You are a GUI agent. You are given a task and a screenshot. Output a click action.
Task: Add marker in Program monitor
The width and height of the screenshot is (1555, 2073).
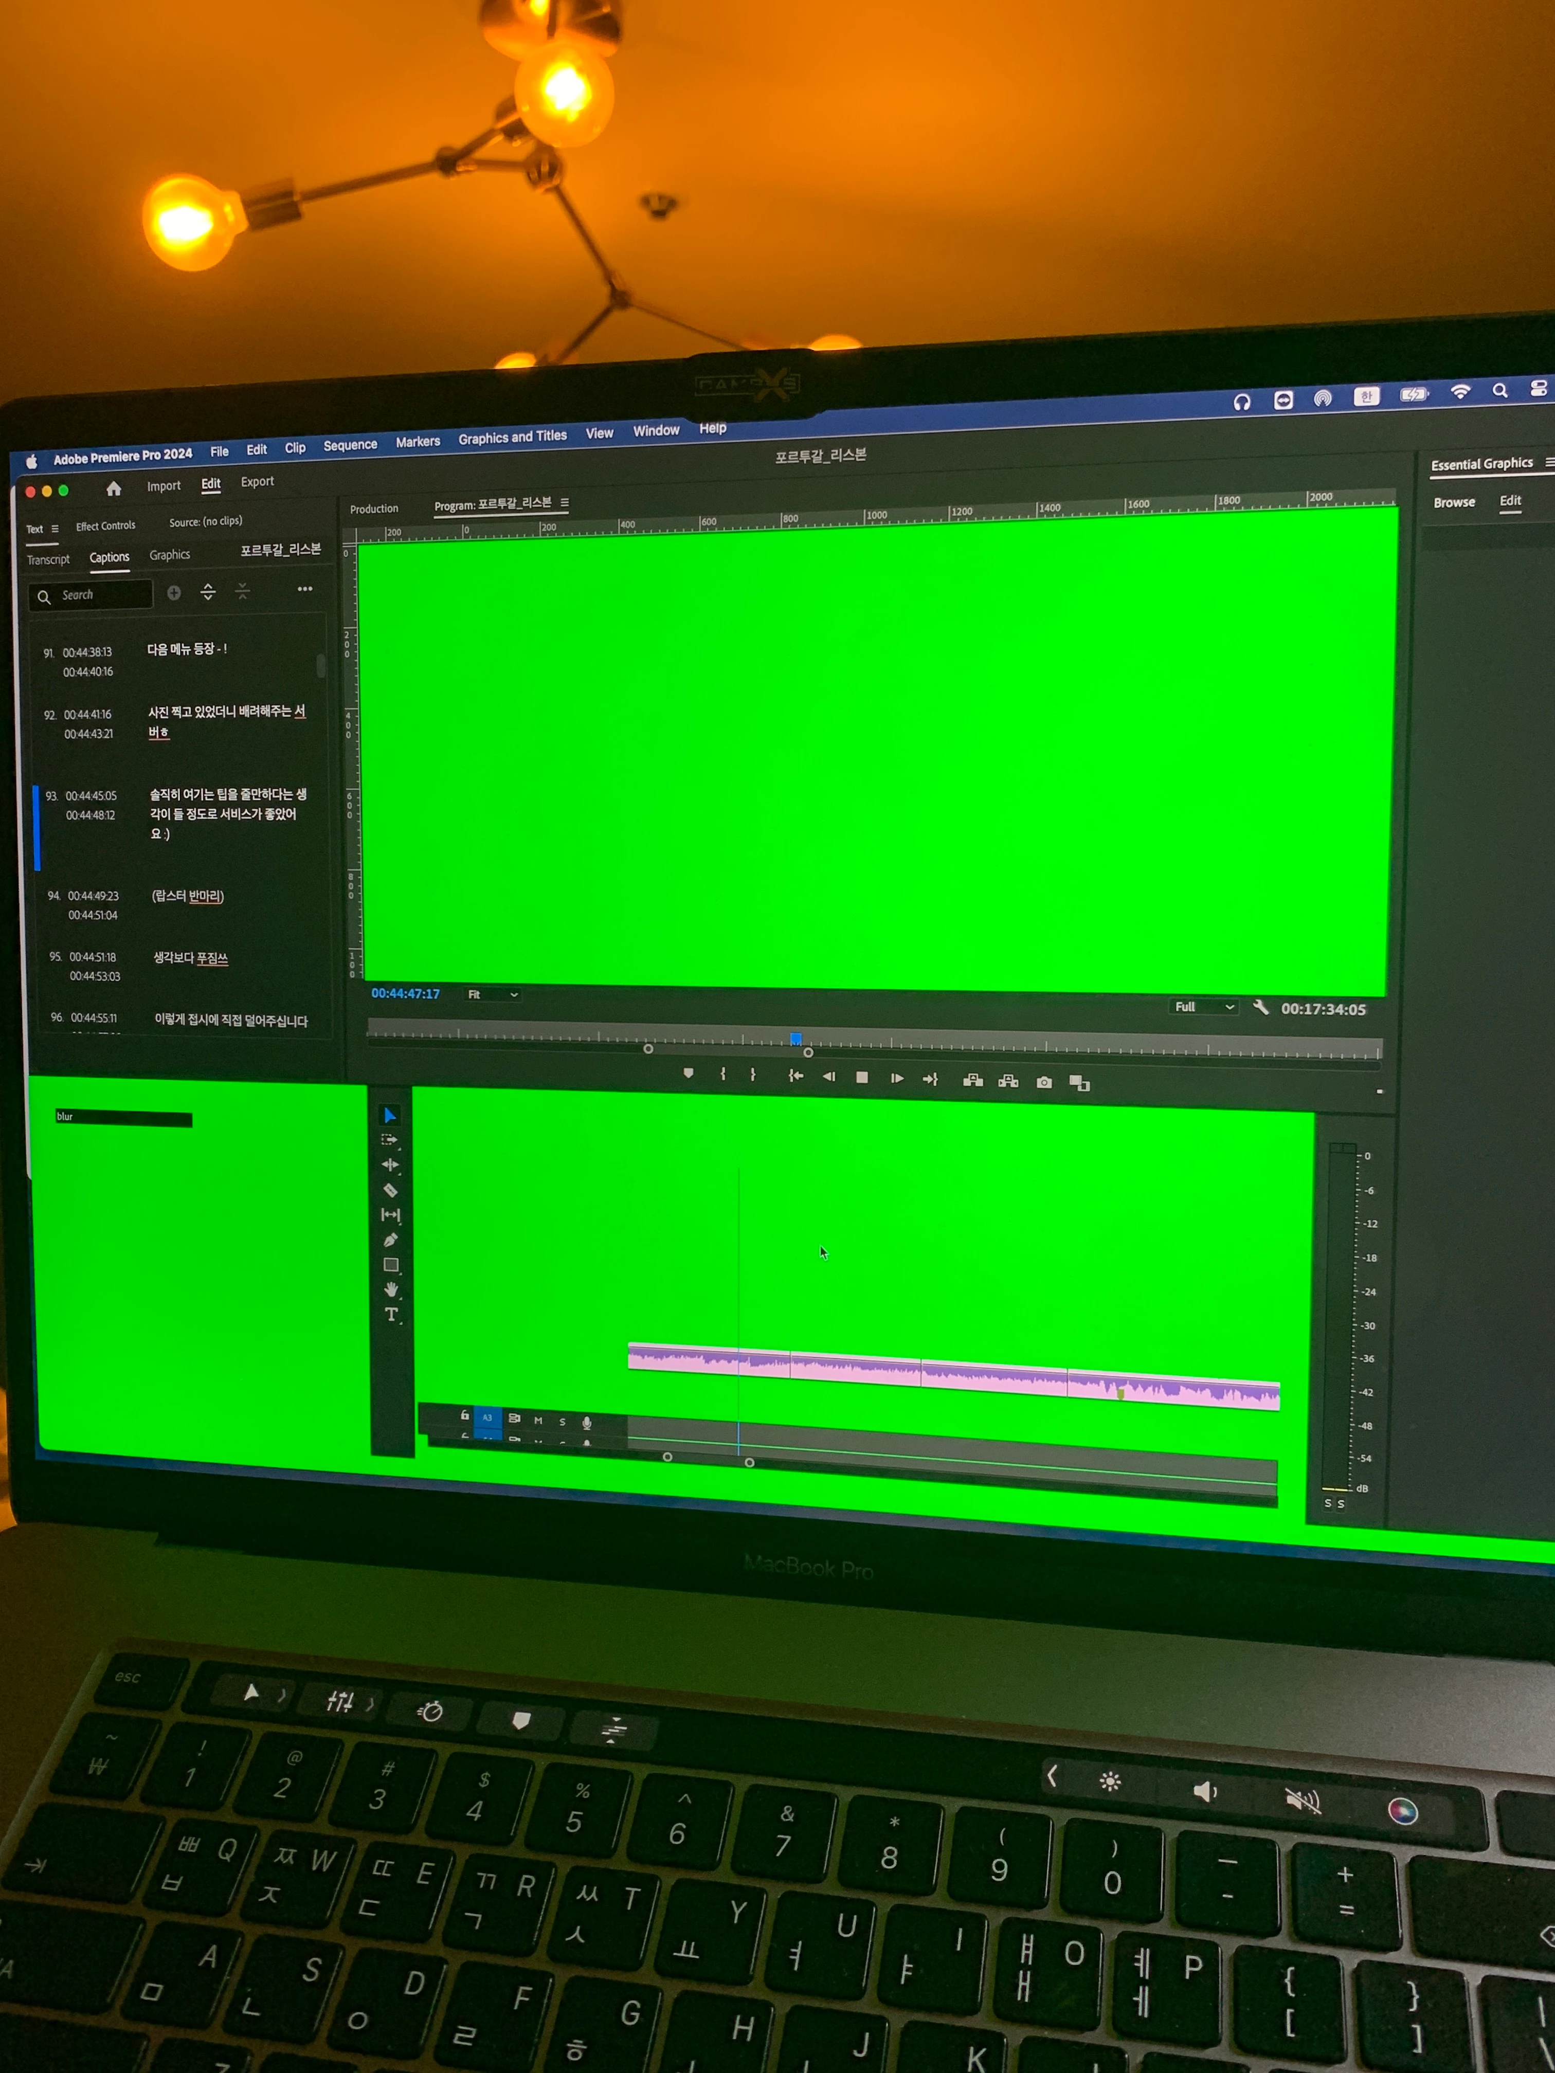[688, 1074]
